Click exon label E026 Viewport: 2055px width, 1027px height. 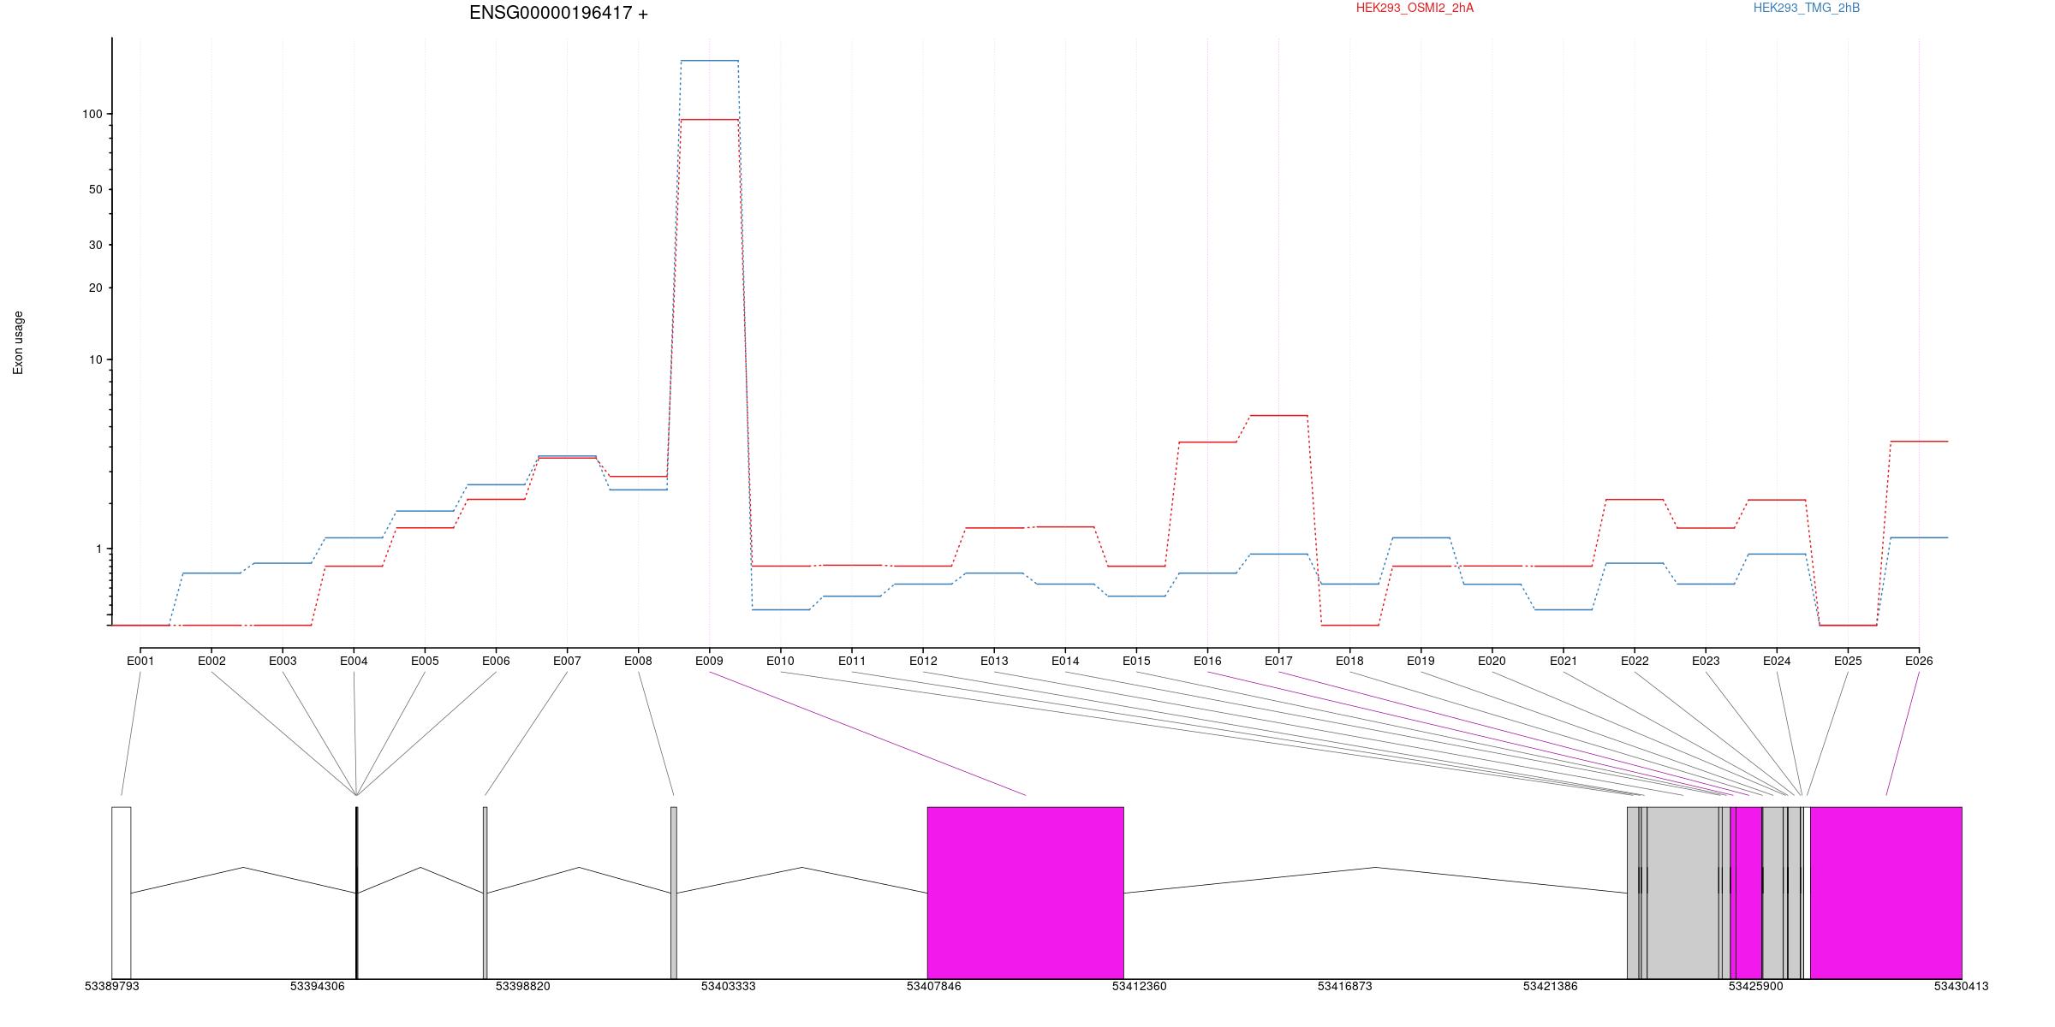(1919, 661)
